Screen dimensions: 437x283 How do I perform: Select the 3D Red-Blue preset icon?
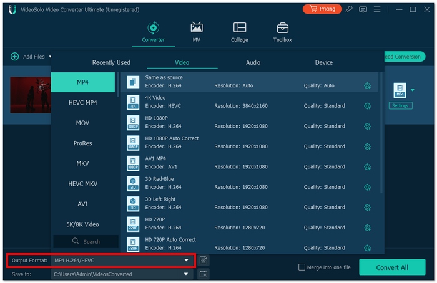pyautogui.click(x=133, y=184)
